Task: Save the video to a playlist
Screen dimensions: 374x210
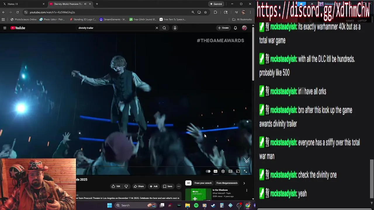Action: [168, 186]
